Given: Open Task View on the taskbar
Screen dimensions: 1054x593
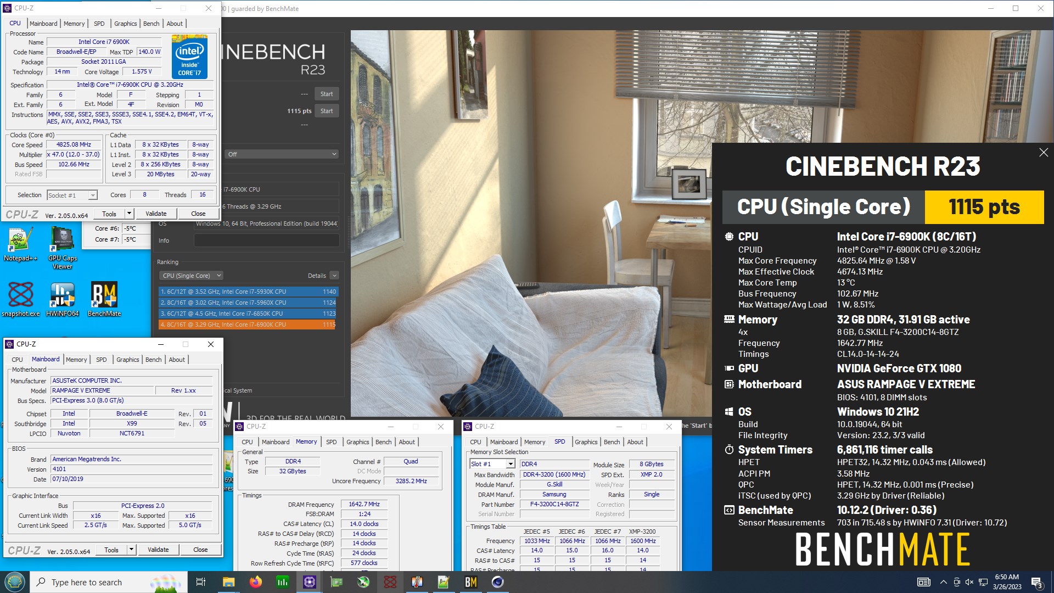Looking at the screenshot, I should click(x=201, y=582).
